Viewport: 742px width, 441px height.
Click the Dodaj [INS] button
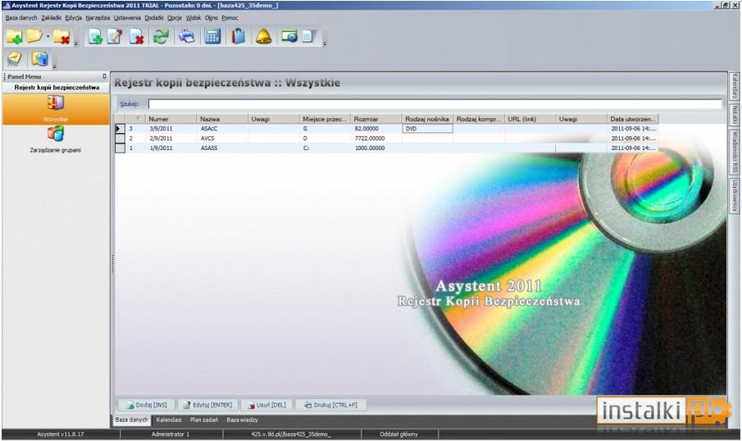(147, 405)
